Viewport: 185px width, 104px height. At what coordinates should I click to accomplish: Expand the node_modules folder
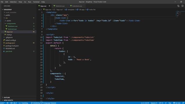pyautogui.click(x=4, y=12)
